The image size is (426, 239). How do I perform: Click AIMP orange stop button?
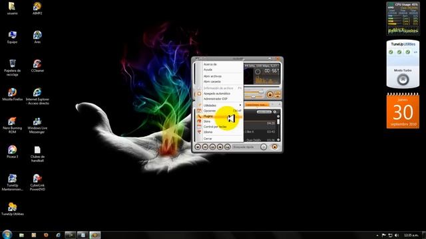(270, 94)
